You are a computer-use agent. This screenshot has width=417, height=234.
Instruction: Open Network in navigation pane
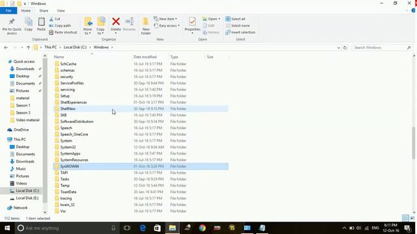[20, 208]
